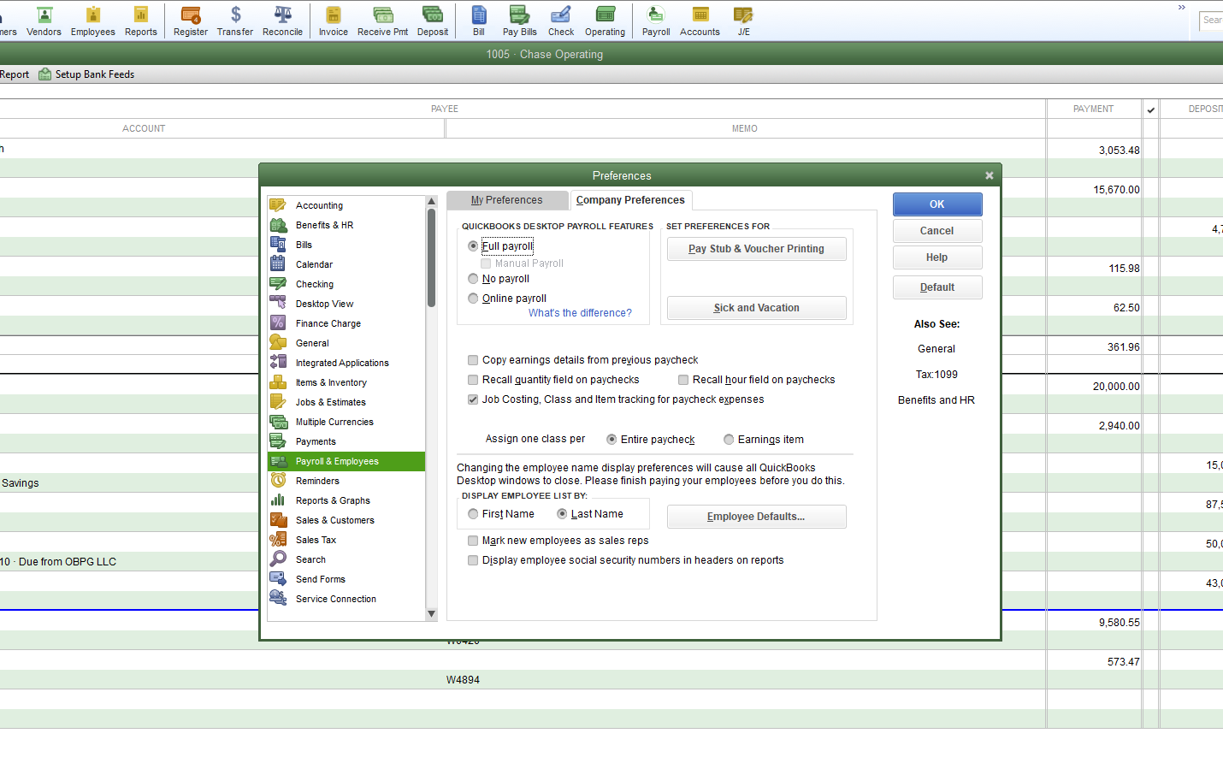Select the Accounting preferences icon
The height and width of the screenshot is (763, 1223).
[278, 205]
